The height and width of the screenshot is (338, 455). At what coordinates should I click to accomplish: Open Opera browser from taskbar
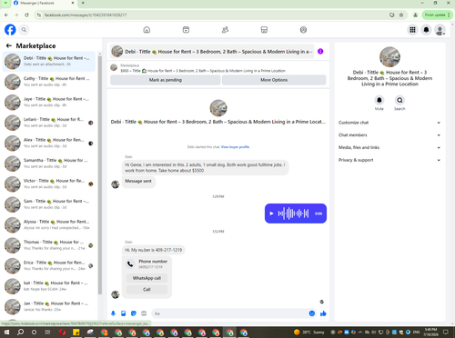(62, 333)
